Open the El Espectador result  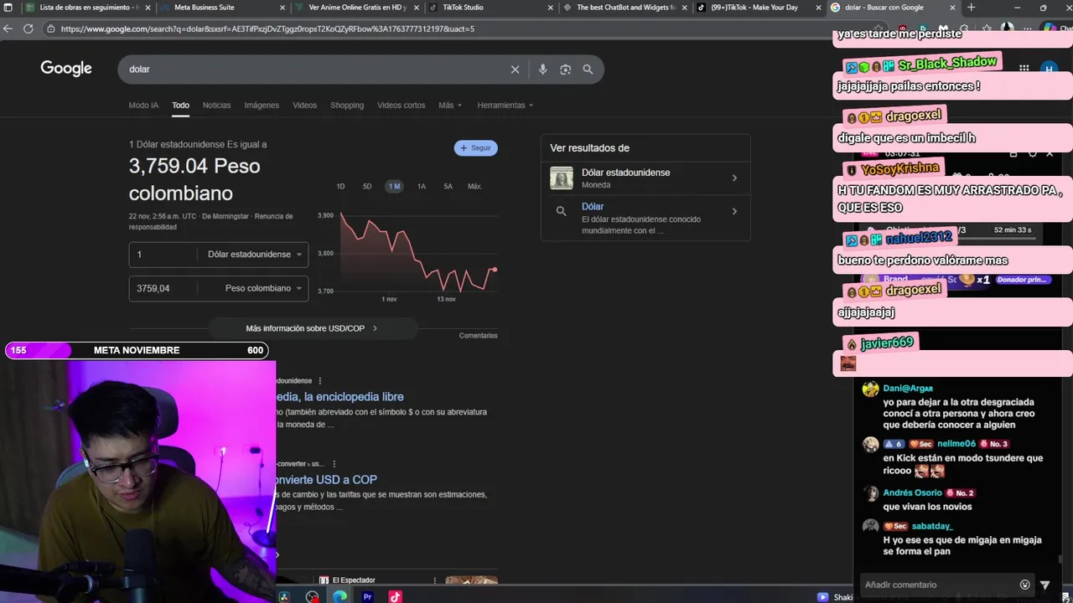pyautogui.click(x=354, y=580)
